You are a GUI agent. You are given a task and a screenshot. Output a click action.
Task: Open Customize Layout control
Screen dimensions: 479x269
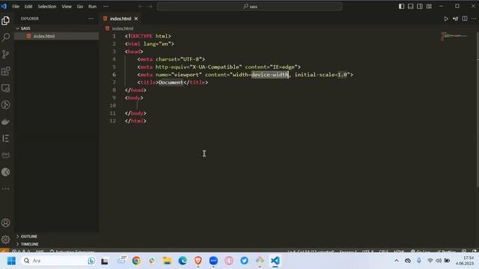coord(429,6)
